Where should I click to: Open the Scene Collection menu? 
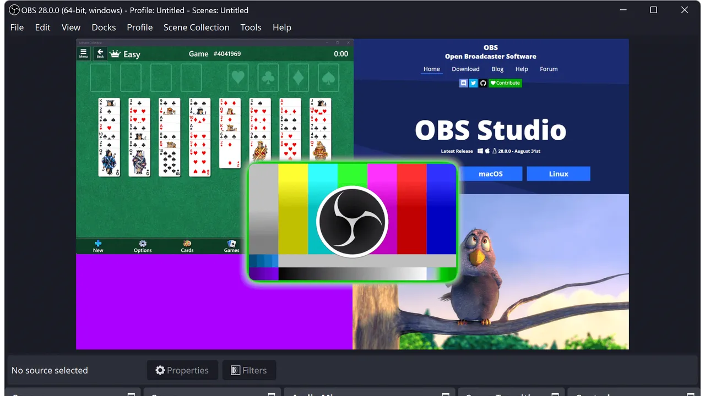[197, 28]
